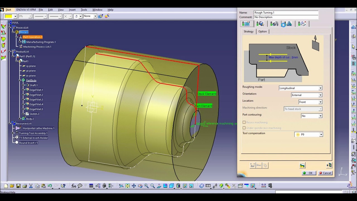The image size is (357, 201).
Task: Click the dialog expand icon near Cancel
Action: (329, 165)
